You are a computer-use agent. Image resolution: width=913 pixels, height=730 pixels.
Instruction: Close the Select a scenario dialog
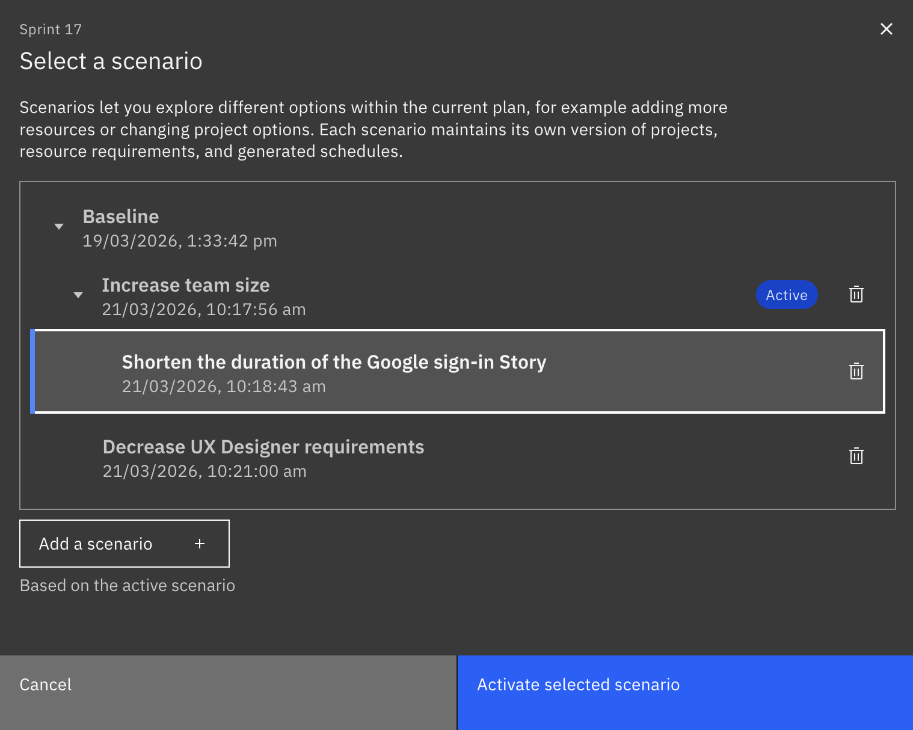(886, 29)
